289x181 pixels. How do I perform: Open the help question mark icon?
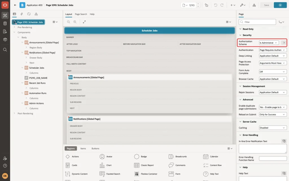[x=5, y=166]
